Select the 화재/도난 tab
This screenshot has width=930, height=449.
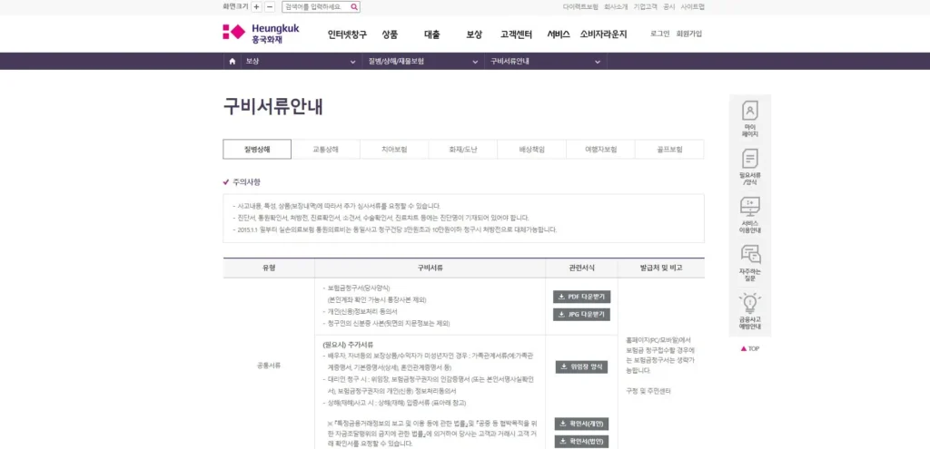[463, 150]
